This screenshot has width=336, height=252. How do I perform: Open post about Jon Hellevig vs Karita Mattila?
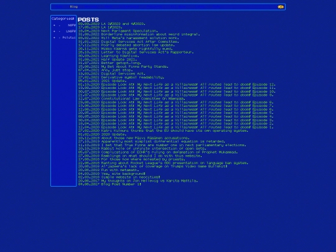[x=149, y=180]
